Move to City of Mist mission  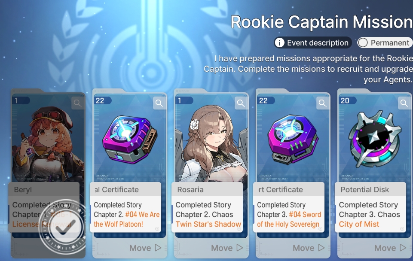pyautogui.click(x=390, y=248)
